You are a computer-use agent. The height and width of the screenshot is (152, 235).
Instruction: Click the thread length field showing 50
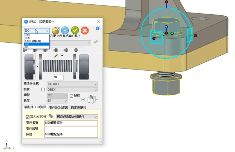[x=58, y=77]
